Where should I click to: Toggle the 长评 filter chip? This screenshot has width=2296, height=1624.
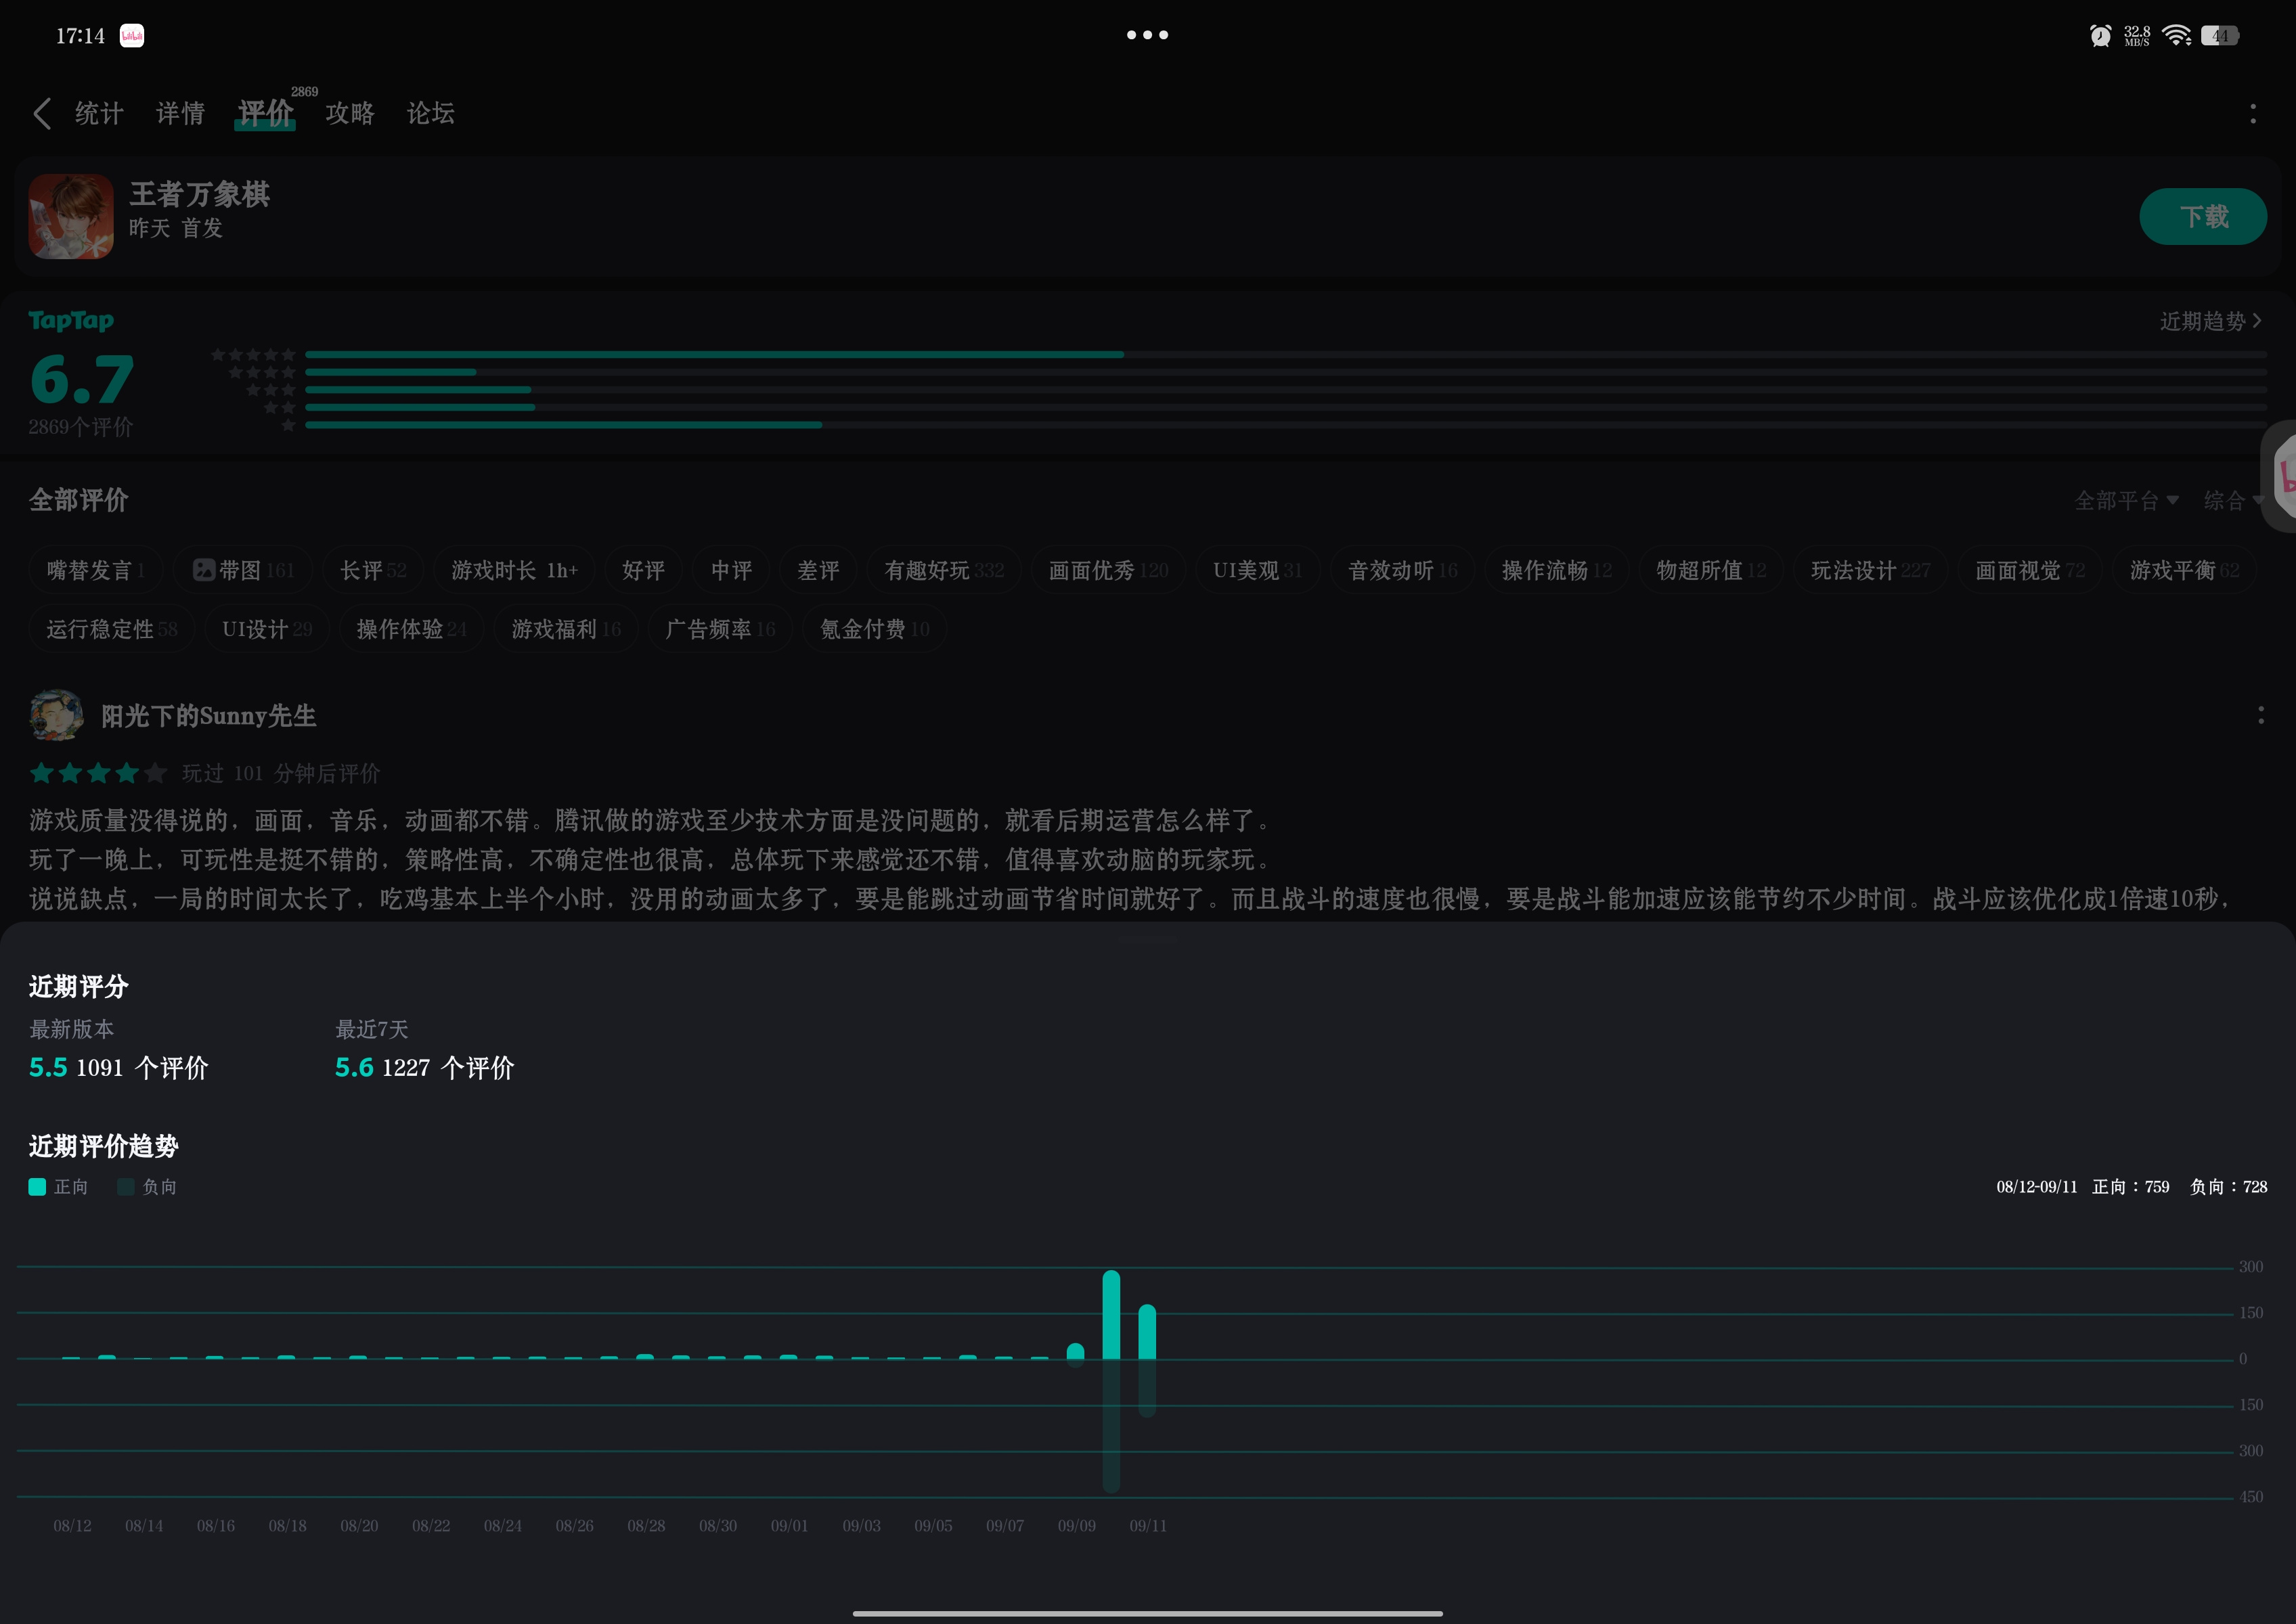point(372,570)
